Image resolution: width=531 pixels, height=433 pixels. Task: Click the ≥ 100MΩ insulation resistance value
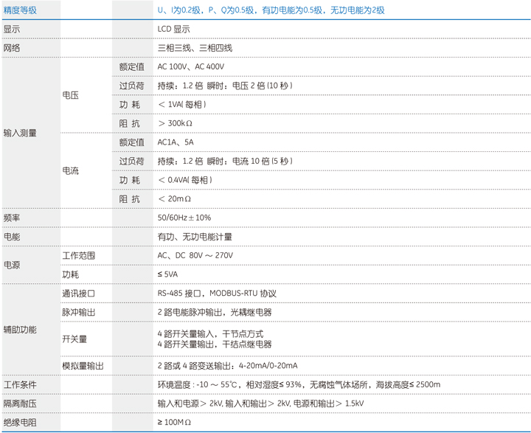[x=174, y=423]
